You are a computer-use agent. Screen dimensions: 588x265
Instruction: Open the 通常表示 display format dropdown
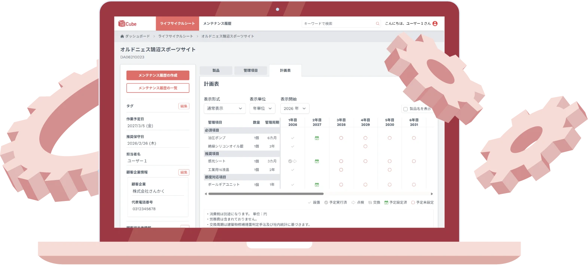(x=225, y=109)
